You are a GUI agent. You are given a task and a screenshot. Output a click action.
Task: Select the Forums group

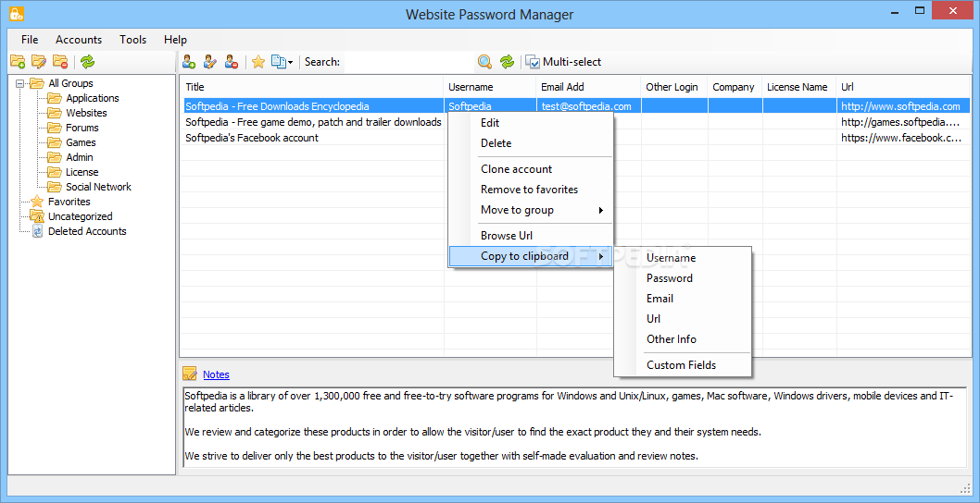pos(82,128)
